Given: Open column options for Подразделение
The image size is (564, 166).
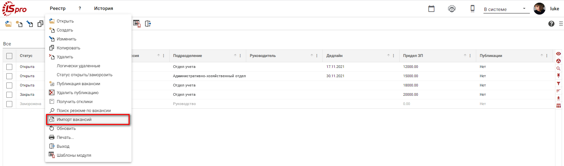Looking at the screenshot, I should coord(240,56).
